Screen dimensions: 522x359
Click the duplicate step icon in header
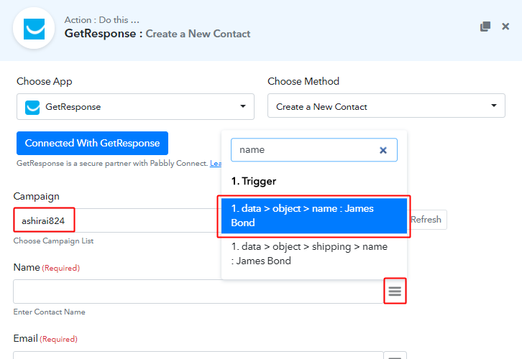click(x=485, y=27)
